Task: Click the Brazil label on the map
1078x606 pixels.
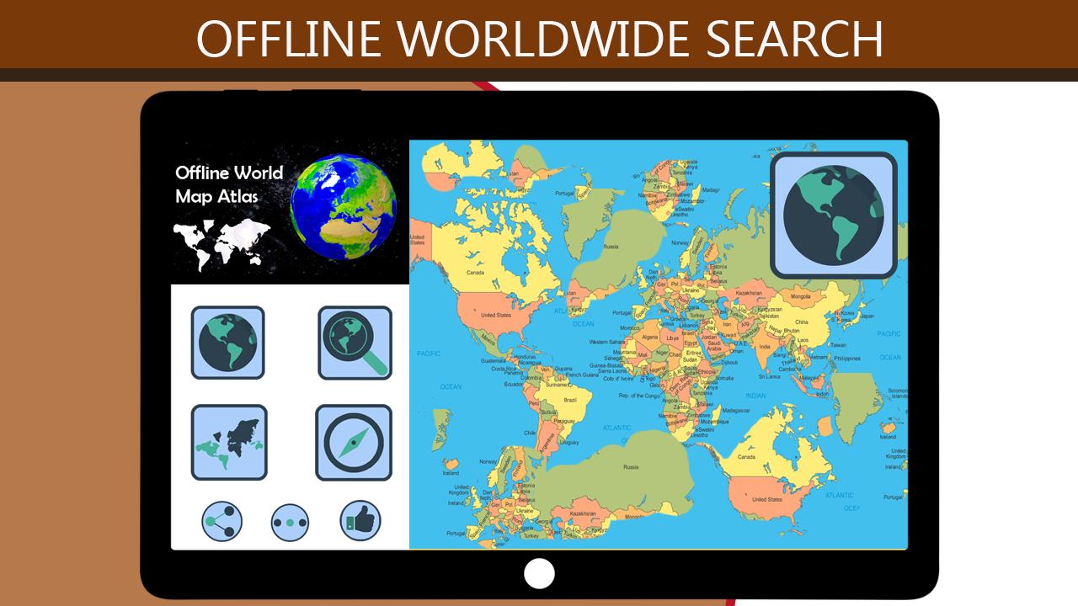Action: tap(570, 400)
